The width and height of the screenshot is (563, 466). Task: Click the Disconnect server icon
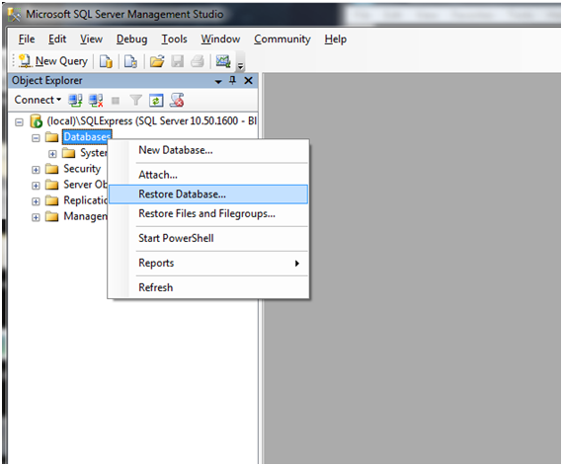pyautogui.click(x=96, y=100)
